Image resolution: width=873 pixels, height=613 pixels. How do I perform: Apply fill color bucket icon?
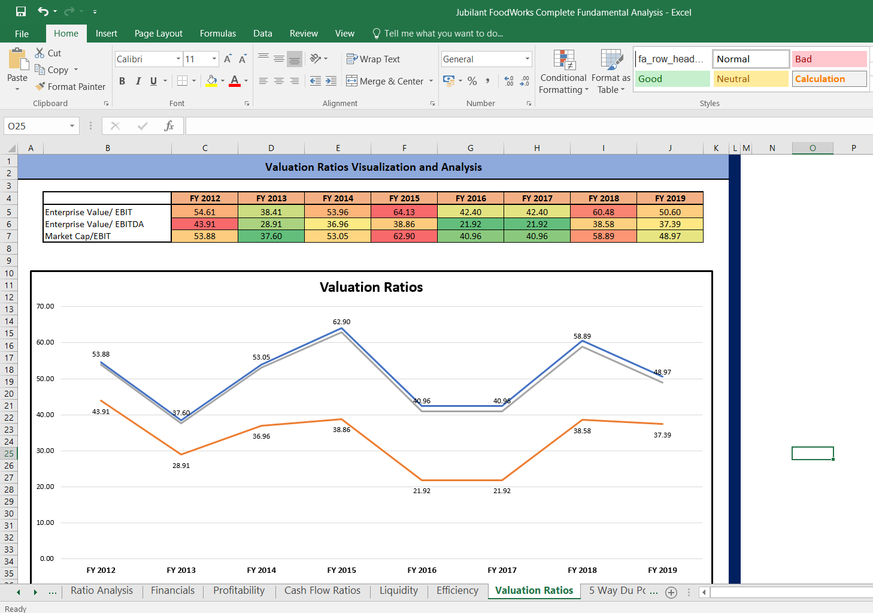click(211, 80)
